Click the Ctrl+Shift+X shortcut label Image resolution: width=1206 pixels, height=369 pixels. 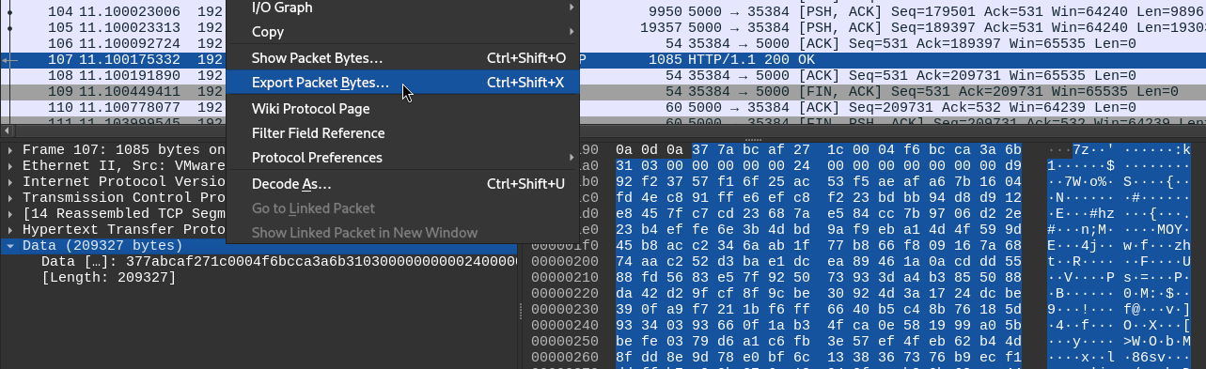pos(525,83)
